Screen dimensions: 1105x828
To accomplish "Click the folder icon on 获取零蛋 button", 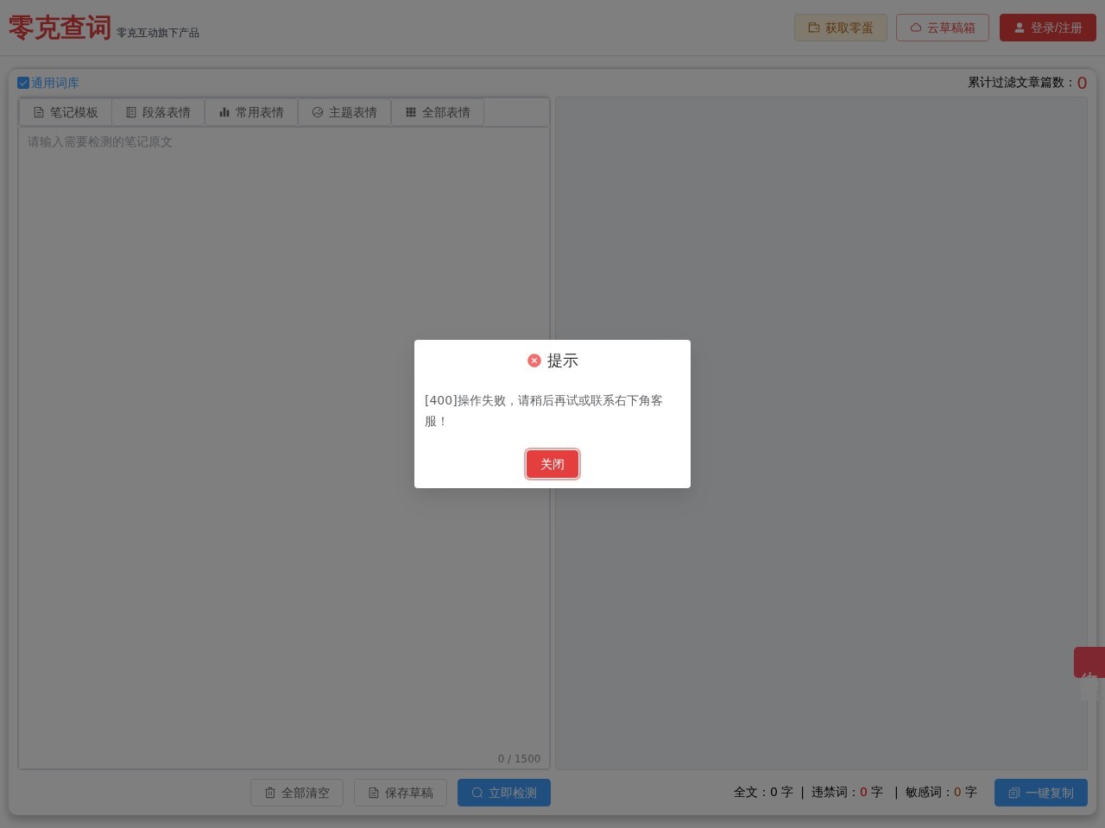I will pyautogui.click(x=814, y=28).
